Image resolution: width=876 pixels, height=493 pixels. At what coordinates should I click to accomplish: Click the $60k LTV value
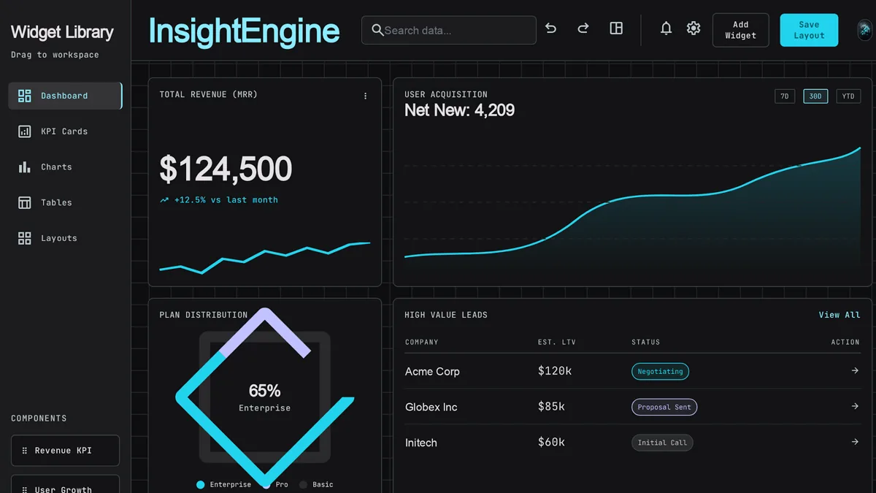(551, 443)
